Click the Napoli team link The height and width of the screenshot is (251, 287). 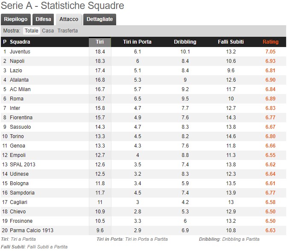click(x=17, y=61)
